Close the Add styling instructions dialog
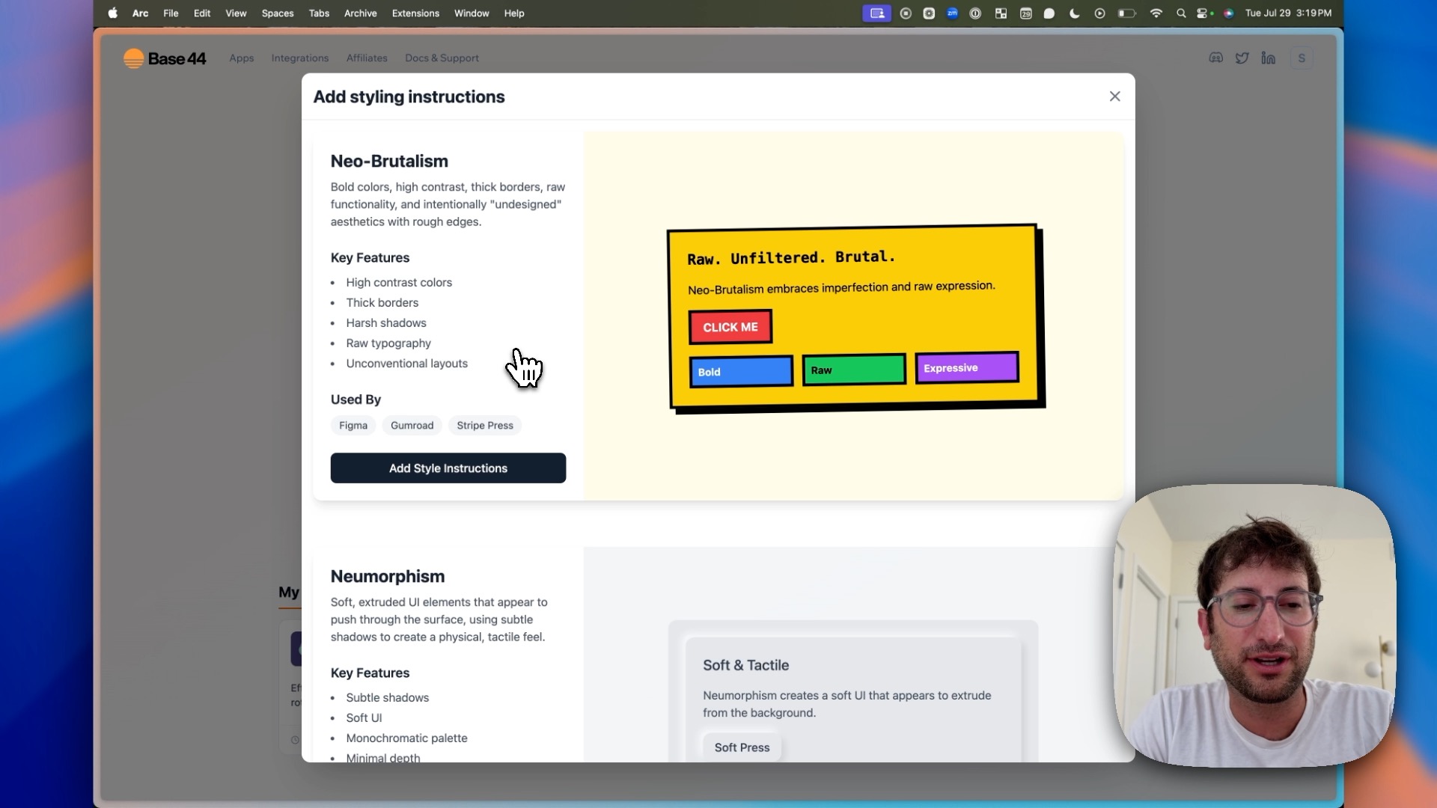This screenshot has width=1437, height=808. point(1114,97)
